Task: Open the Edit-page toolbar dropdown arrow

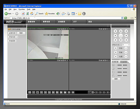Action: pyautogui.click(x=76, y=14)
